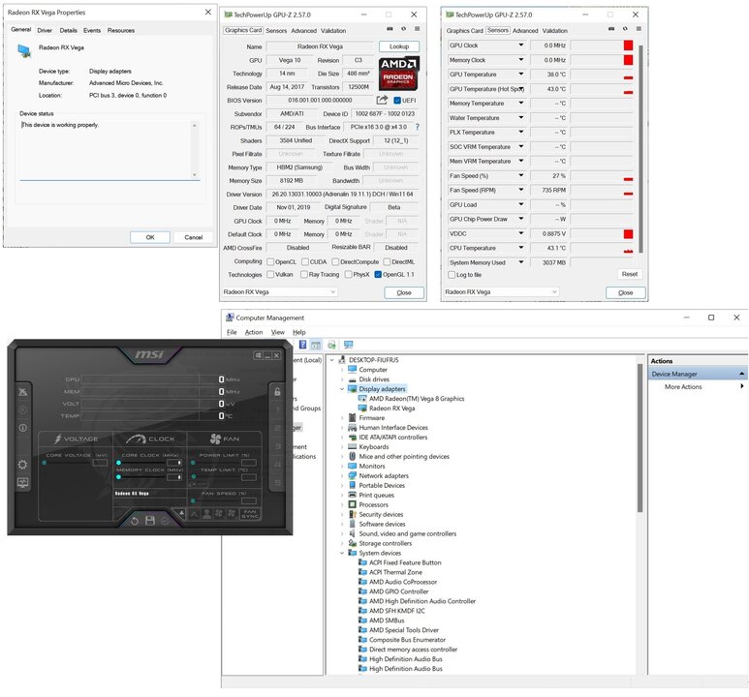Collapse the Display adapters tree node

(341, 389)
